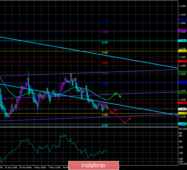Click the 1.1205 price axis label

pos(183,91)
